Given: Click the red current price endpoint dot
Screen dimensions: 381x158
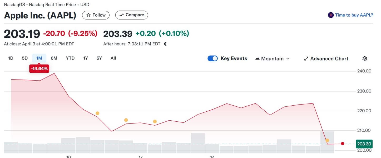Looking at the screenshot, I should (x=343, y=144).
